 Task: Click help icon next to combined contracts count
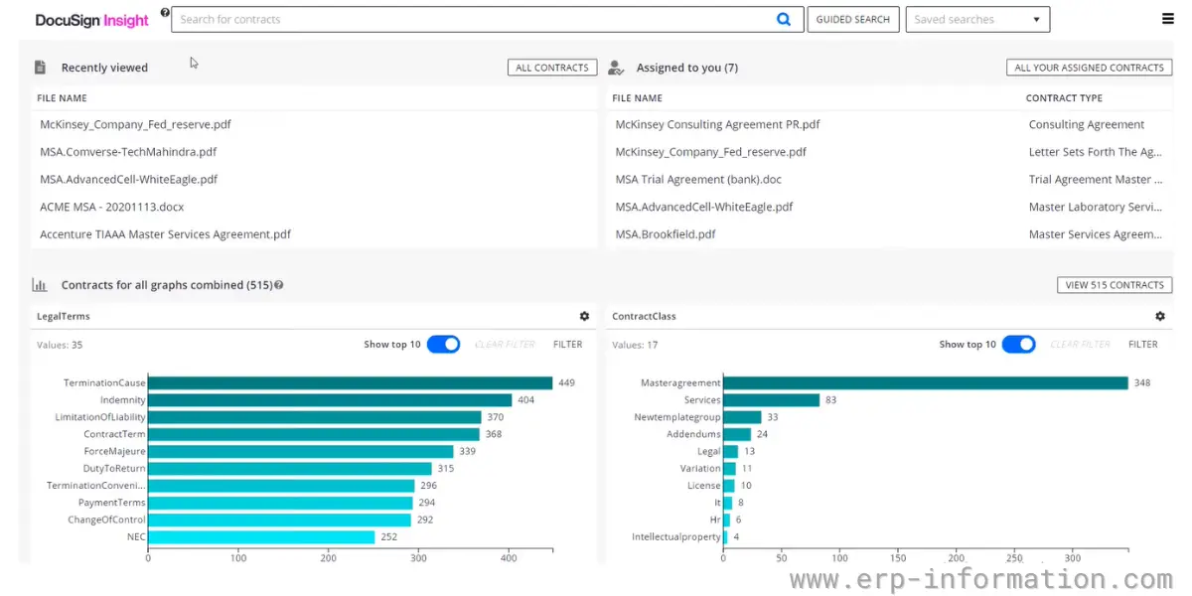click(279, 285)
